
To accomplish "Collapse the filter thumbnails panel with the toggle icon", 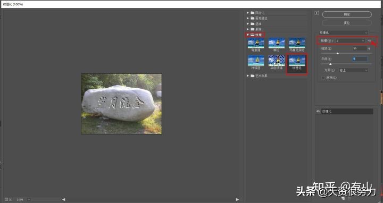I will pyautogui.click(x=317, y=13).
